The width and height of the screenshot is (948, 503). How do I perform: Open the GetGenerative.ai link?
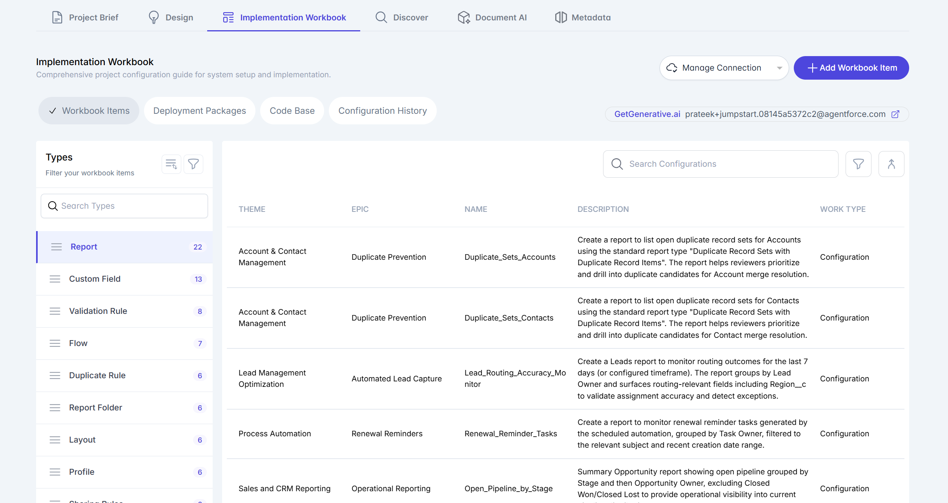[647, 114]
